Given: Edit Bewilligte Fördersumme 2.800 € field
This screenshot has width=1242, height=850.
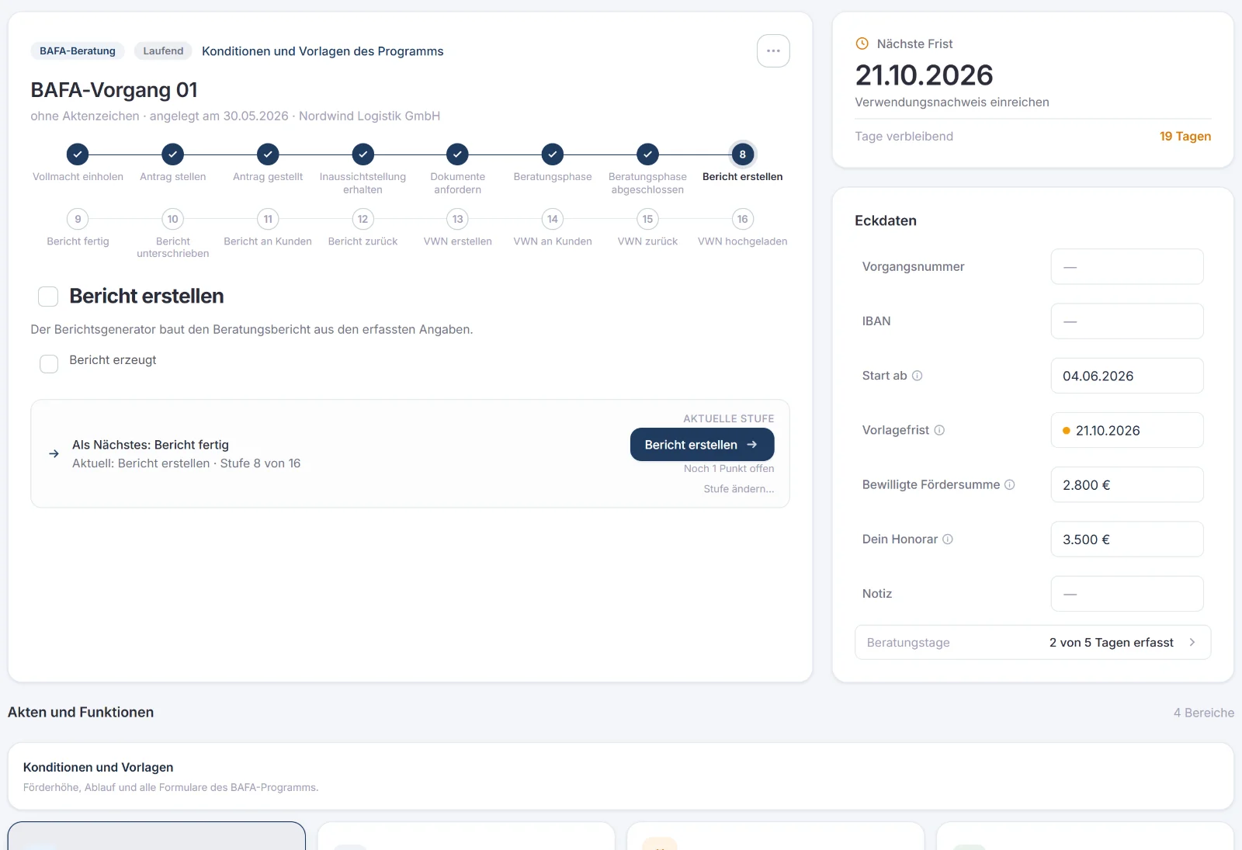Looking at the screenshot, I should tap(1127, 484).
